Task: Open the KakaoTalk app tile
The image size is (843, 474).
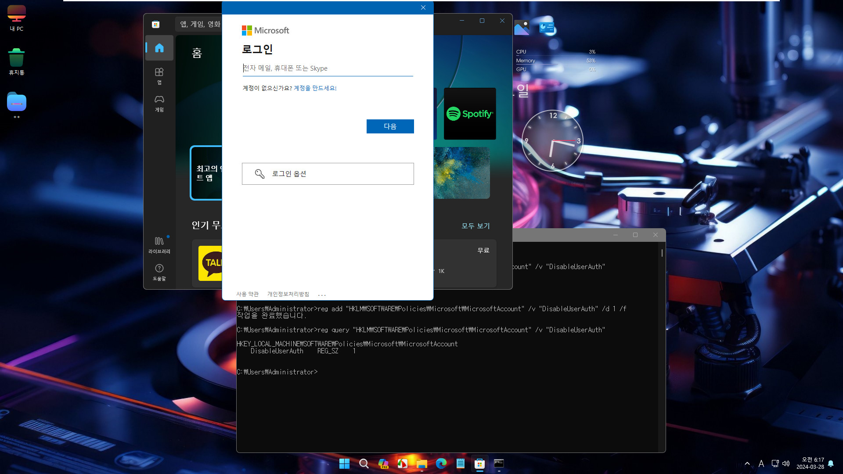Action: pos(210,263)
